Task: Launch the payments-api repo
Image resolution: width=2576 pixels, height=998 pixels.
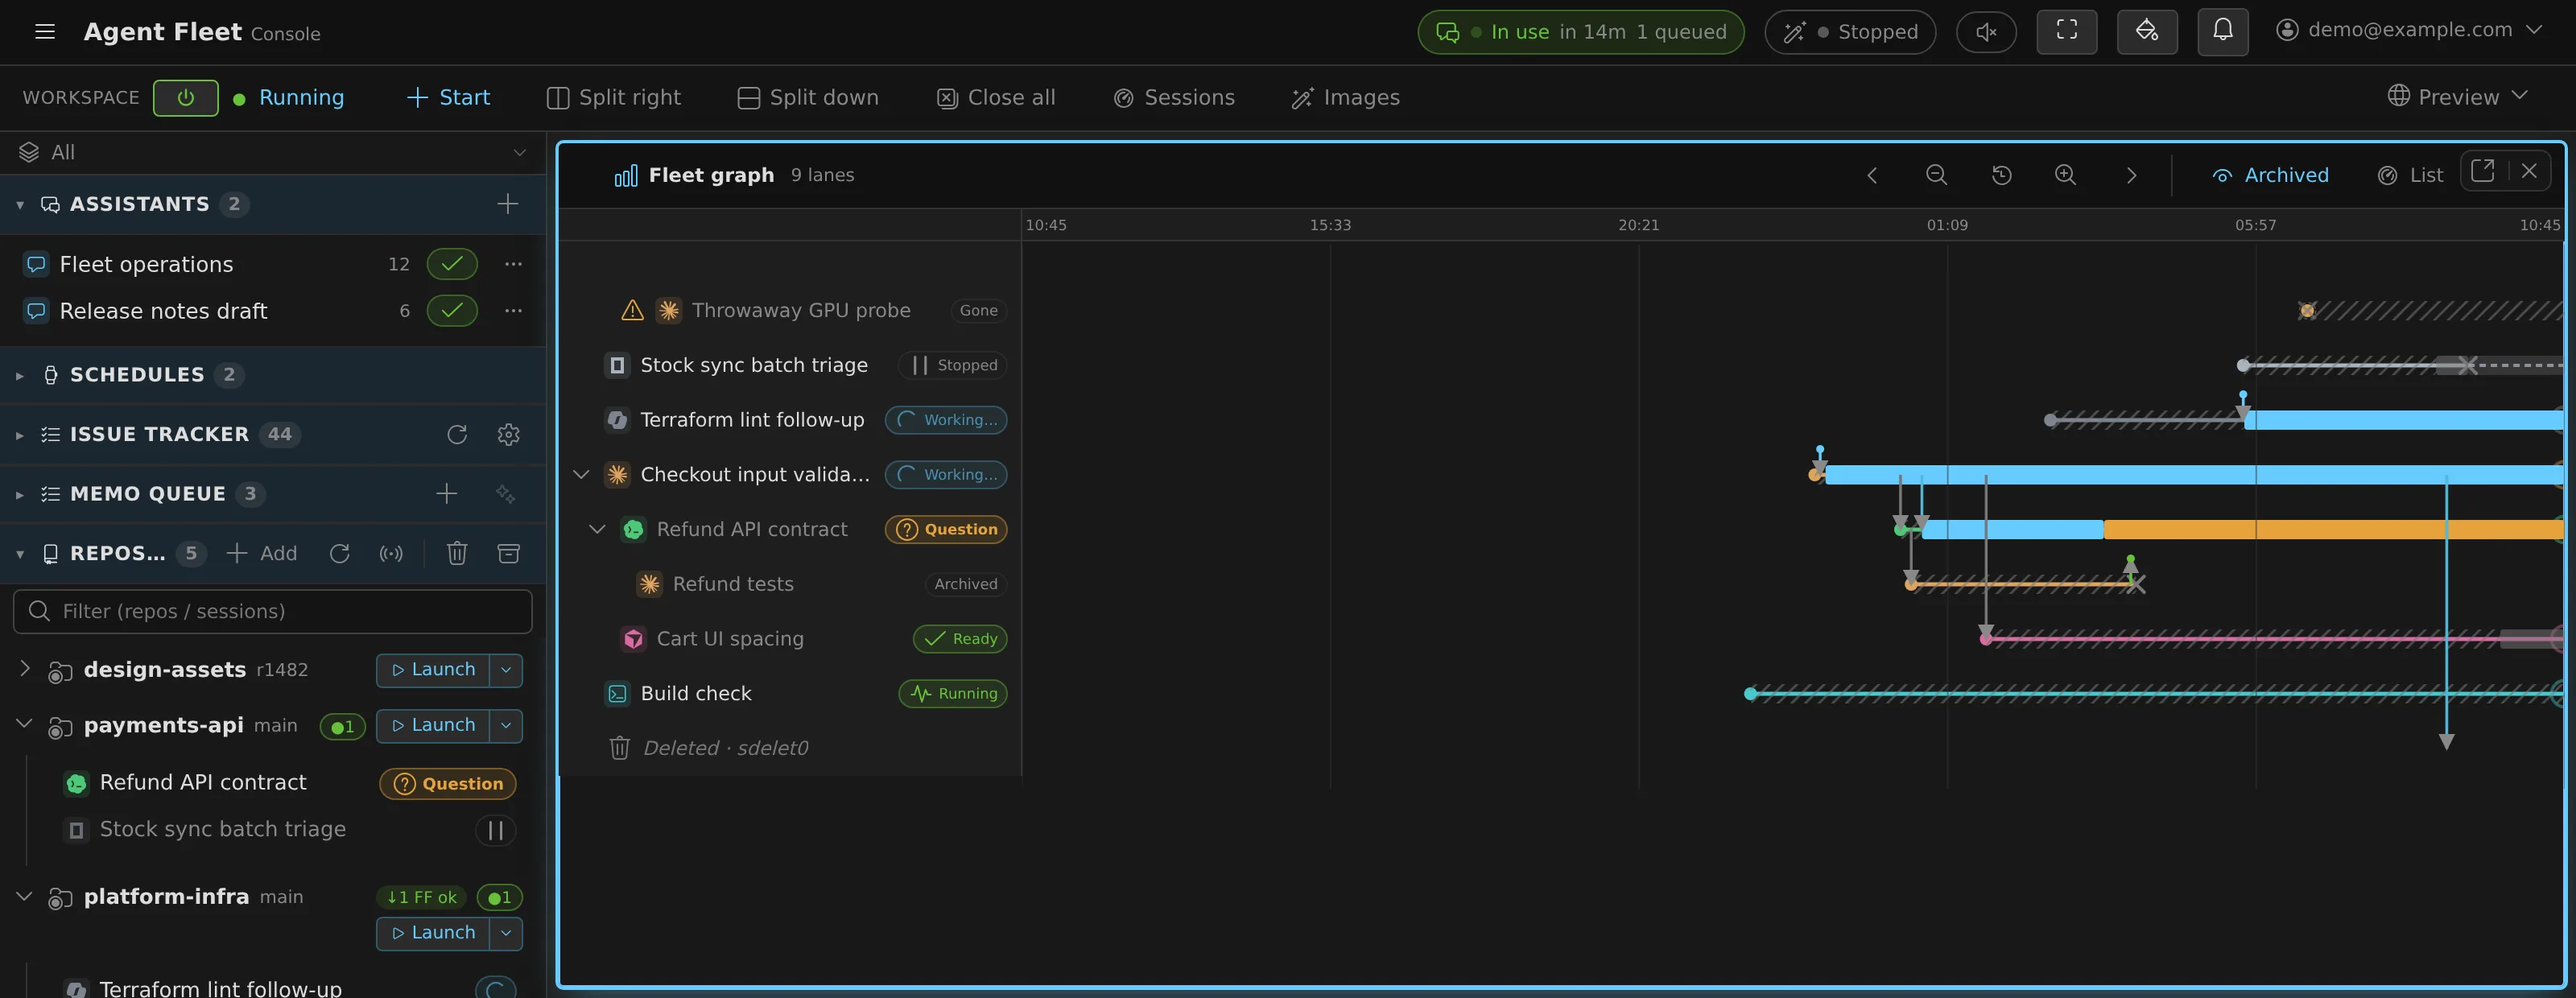Action: click(433, 725)
